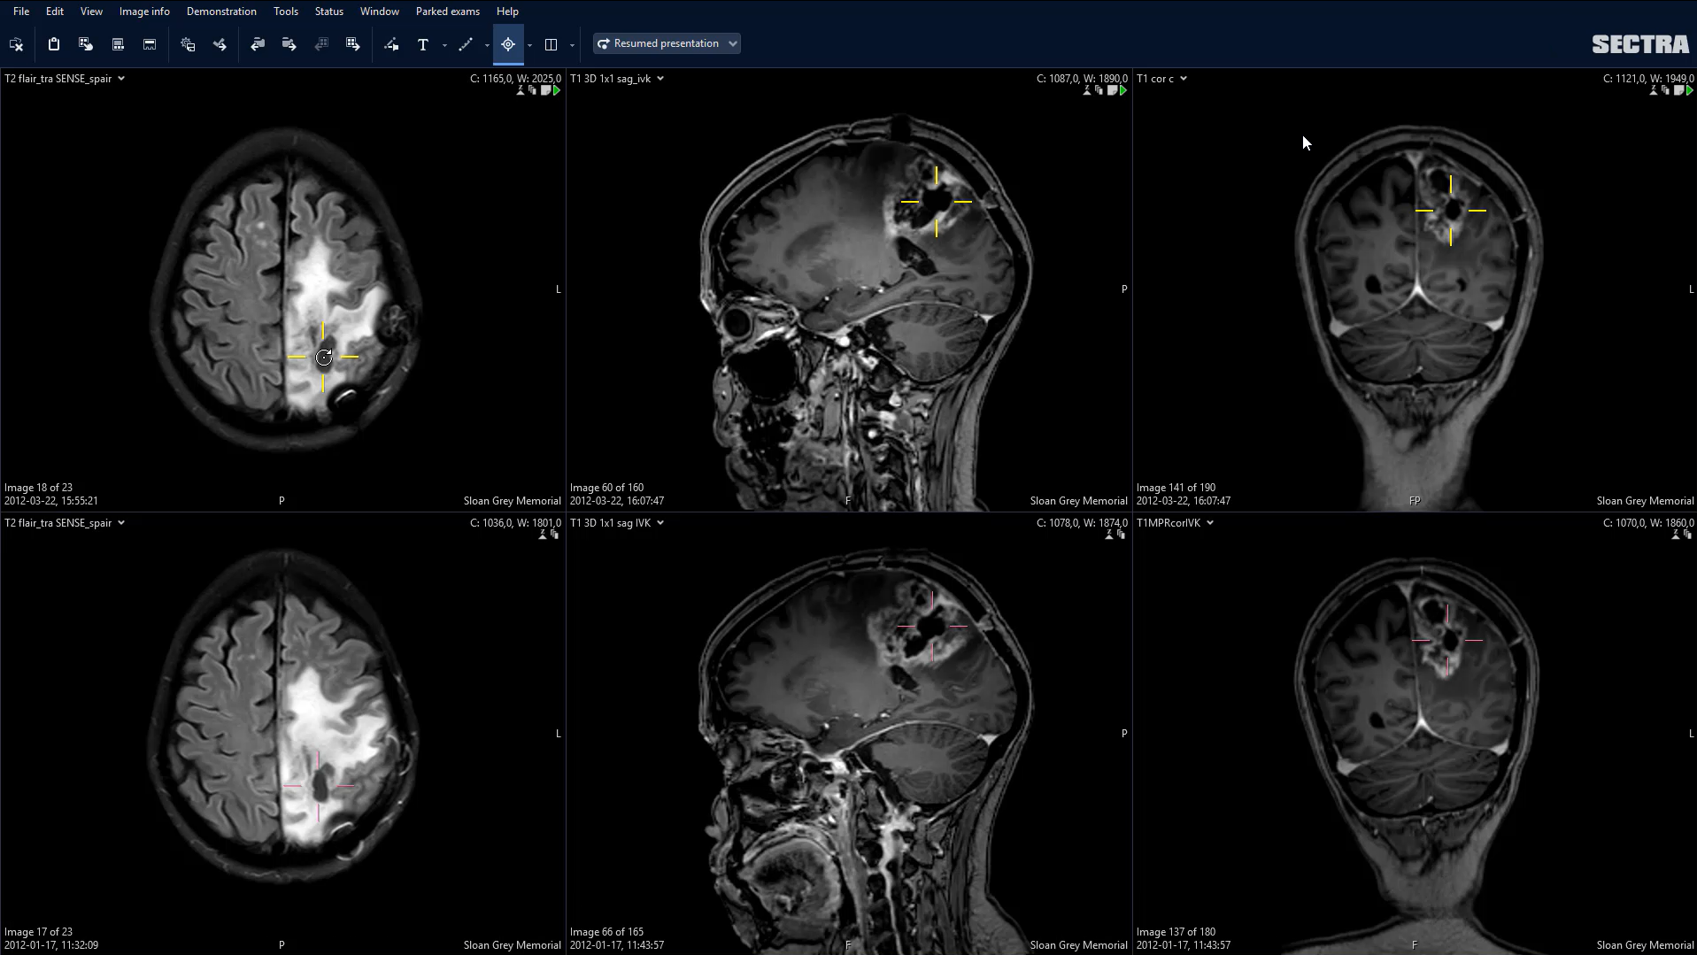Screen dimensions: 1697x955
Task: Select the Text annotation tool
Action: tap(423, 43)
